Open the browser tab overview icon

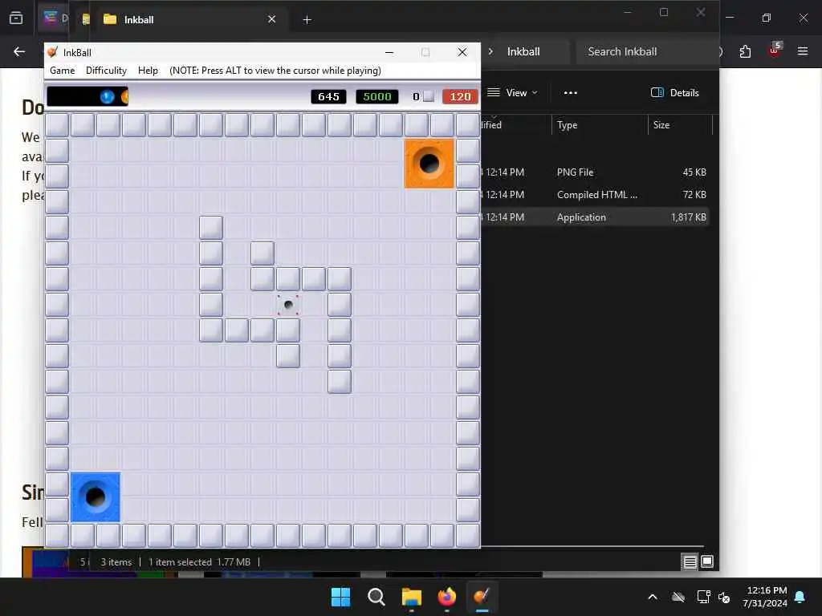tap(16, 18)
